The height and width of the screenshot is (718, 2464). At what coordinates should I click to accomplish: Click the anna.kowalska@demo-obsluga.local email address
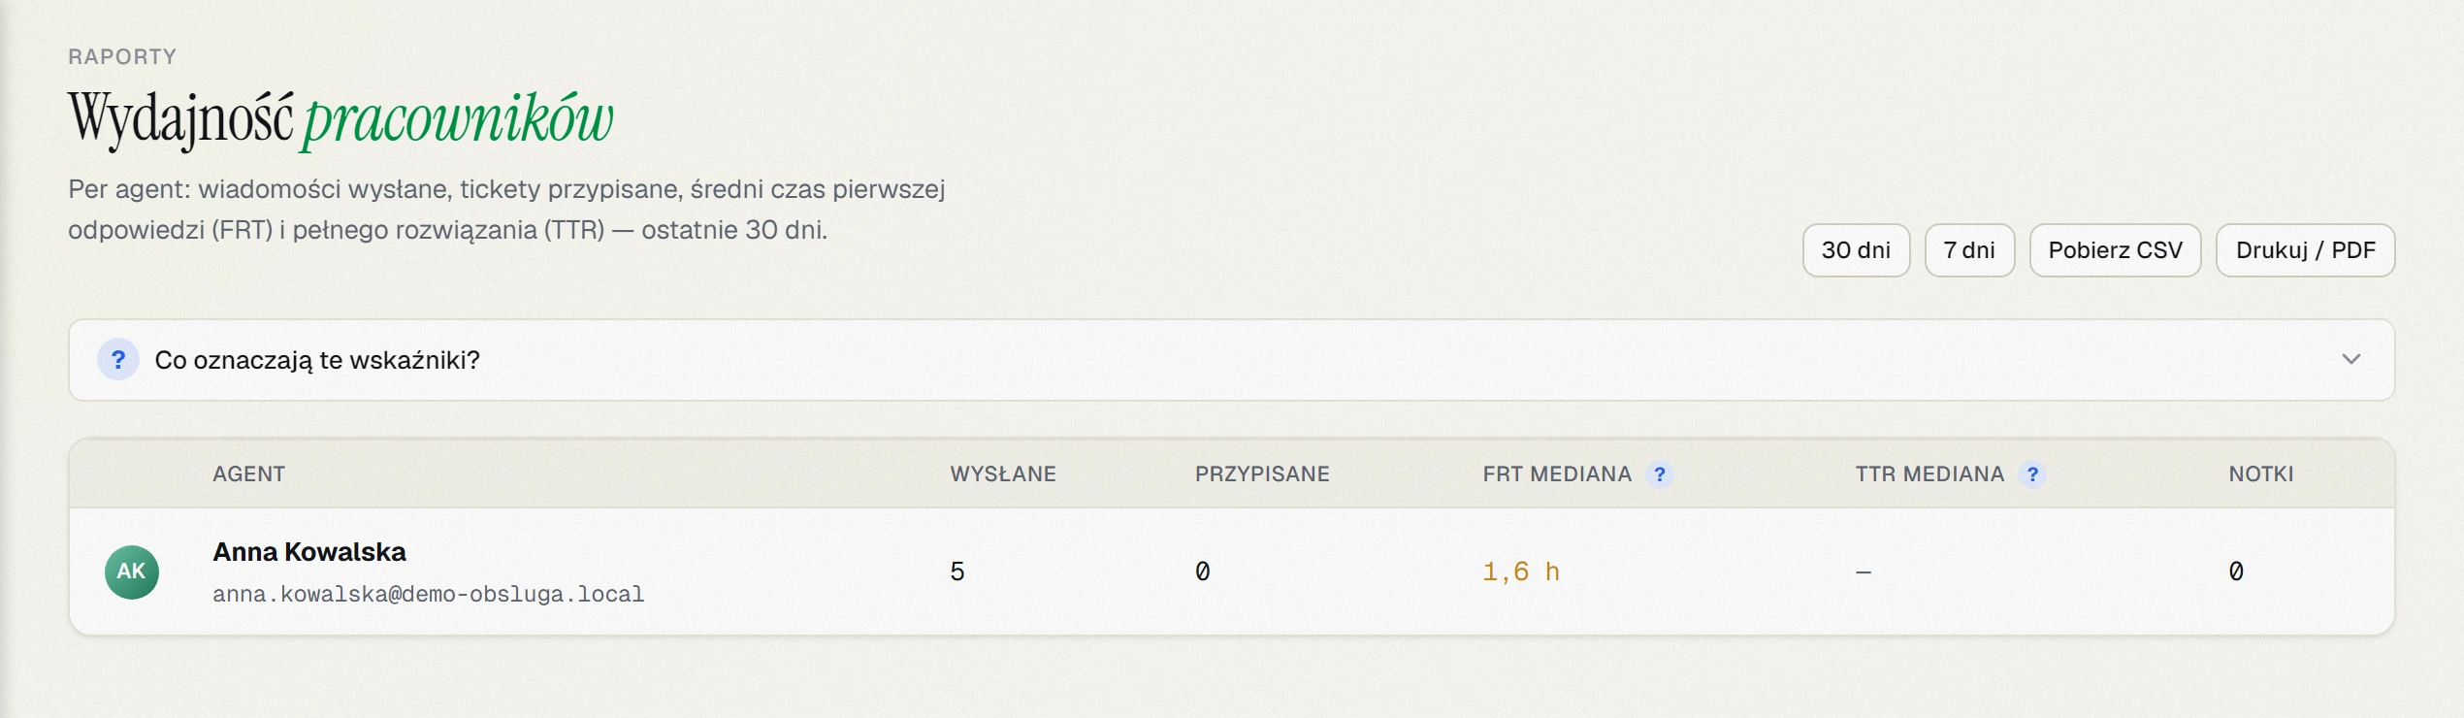tap(429, 594)
